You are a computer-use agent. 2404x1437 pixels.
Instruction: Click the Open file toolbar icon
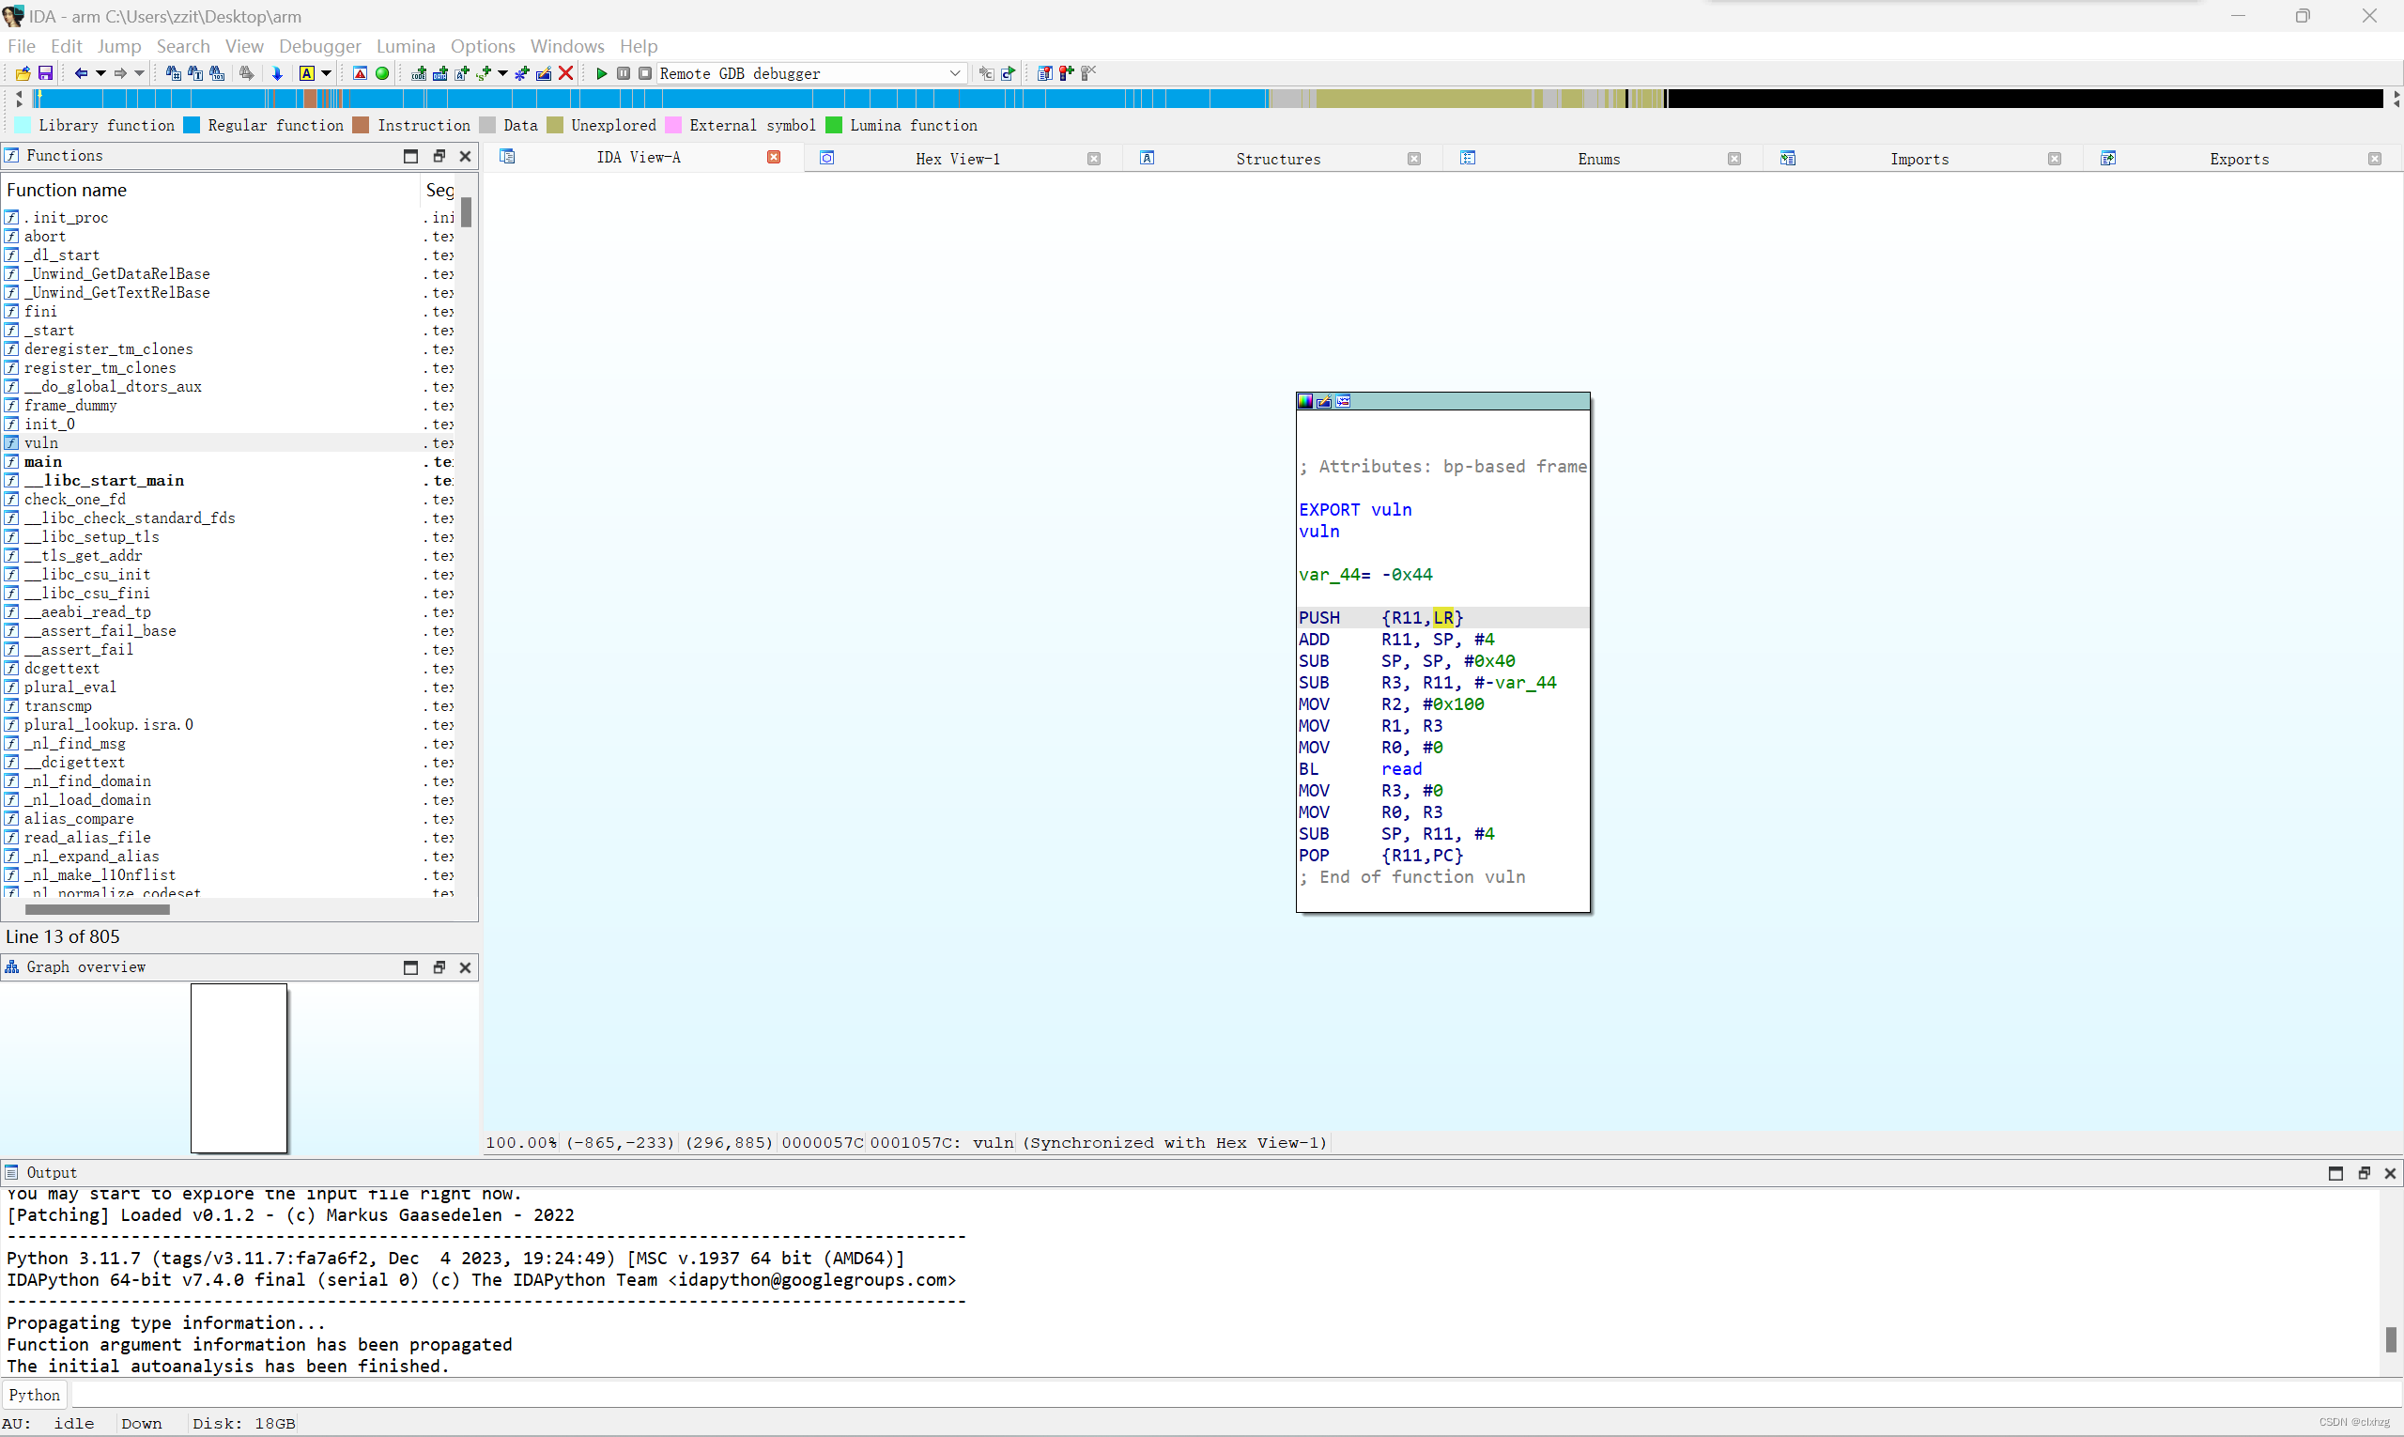click(x=22, y=72)
